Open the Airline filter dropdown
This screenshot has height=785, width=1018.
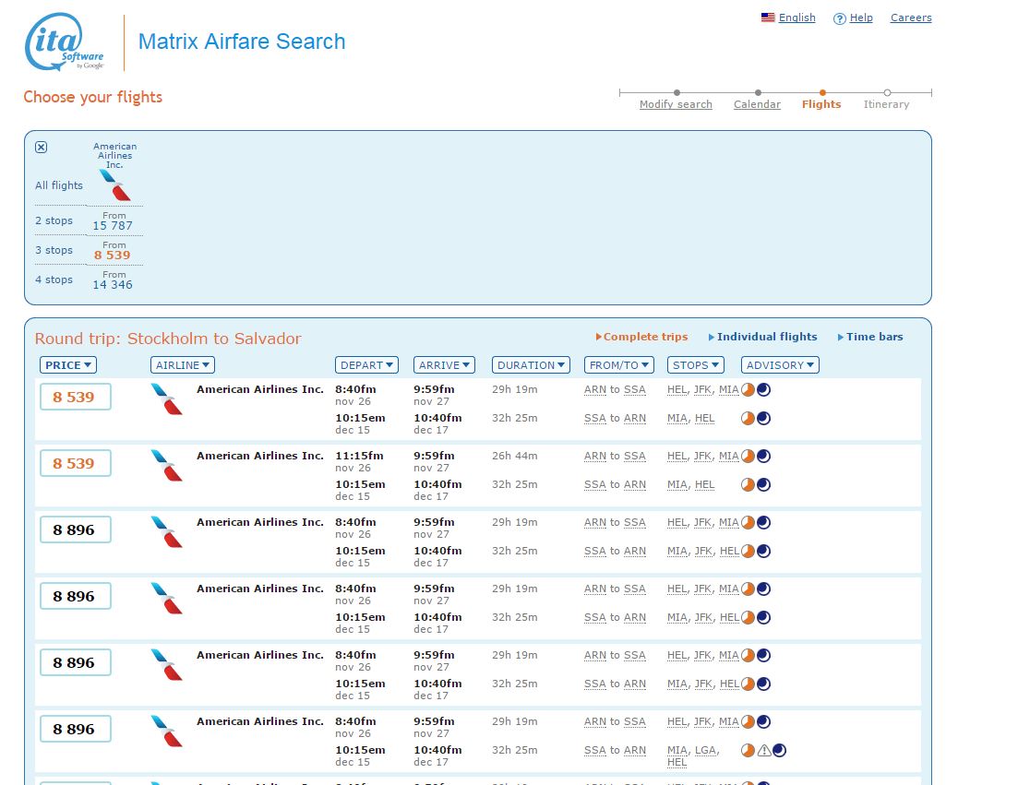coord(182,365)
